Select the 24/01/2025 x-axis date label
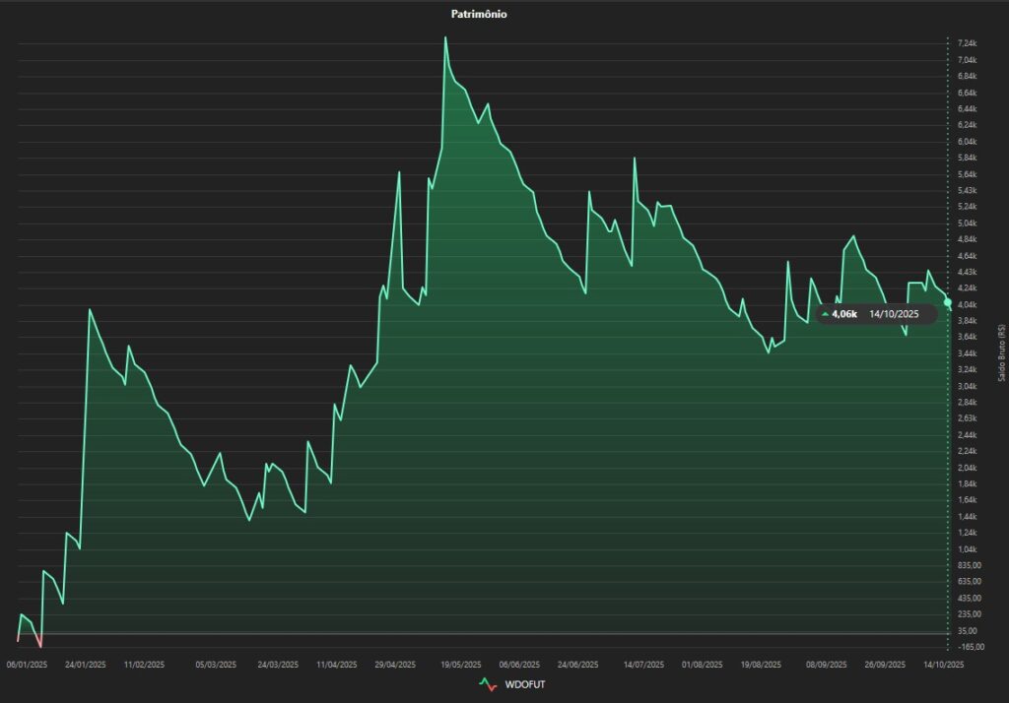 click(85, 665)
